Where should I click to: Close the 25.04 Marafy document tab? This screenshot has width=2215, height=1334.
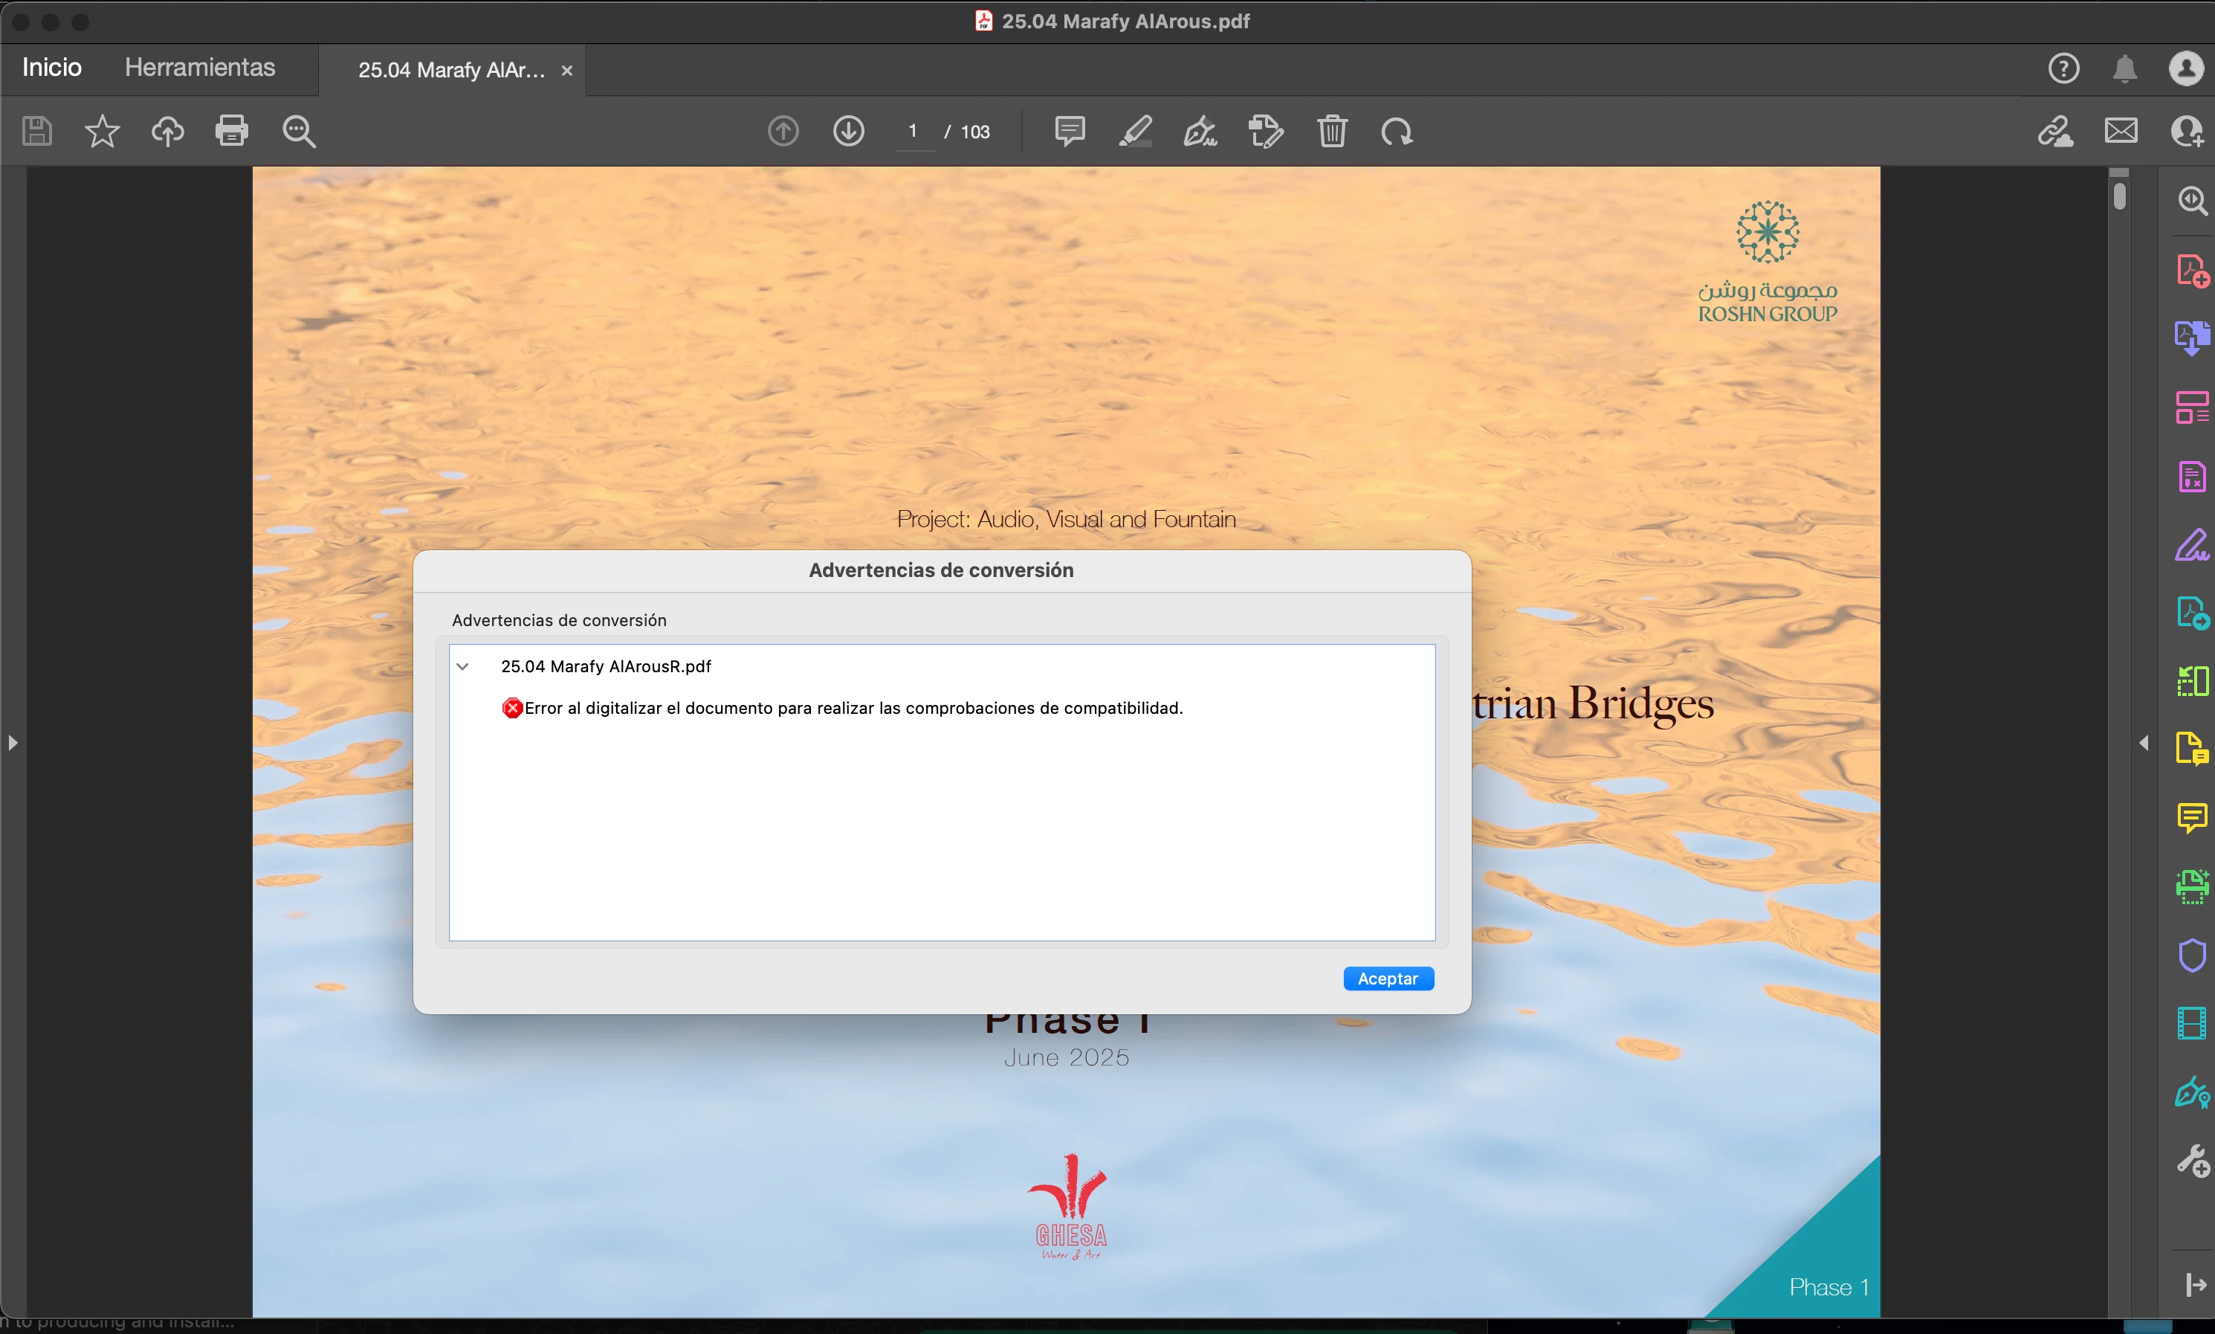tap(567, 70)
